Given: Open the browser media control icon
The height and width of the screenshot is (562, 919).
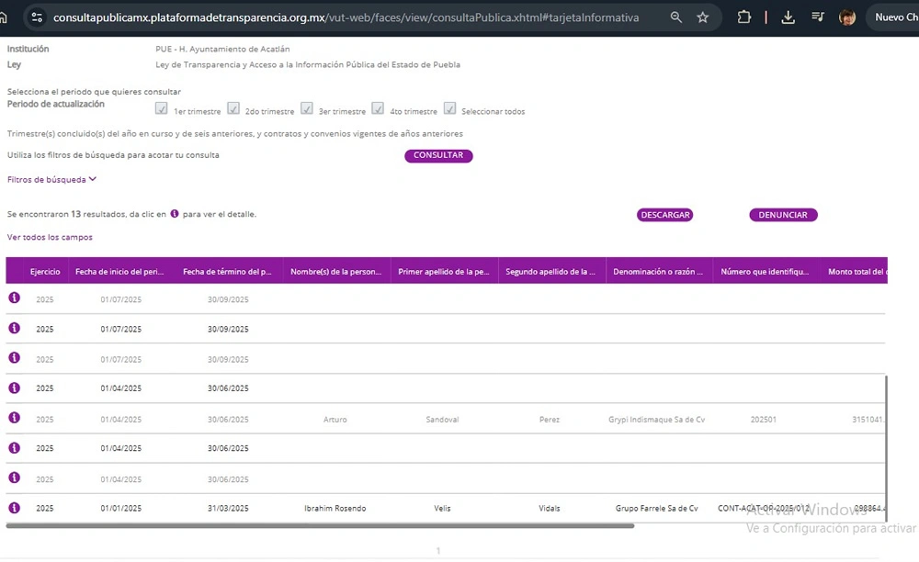Looking at the screenshot, I should [818, 17].
